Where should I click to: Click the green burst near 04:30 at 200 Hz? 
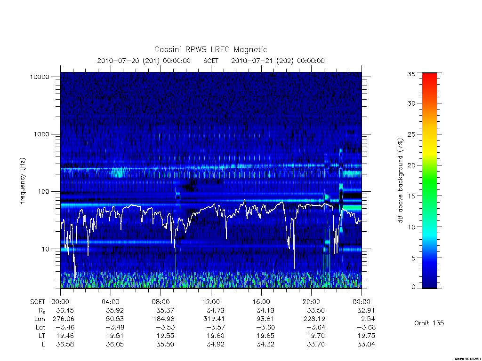(x=118, y=172)
